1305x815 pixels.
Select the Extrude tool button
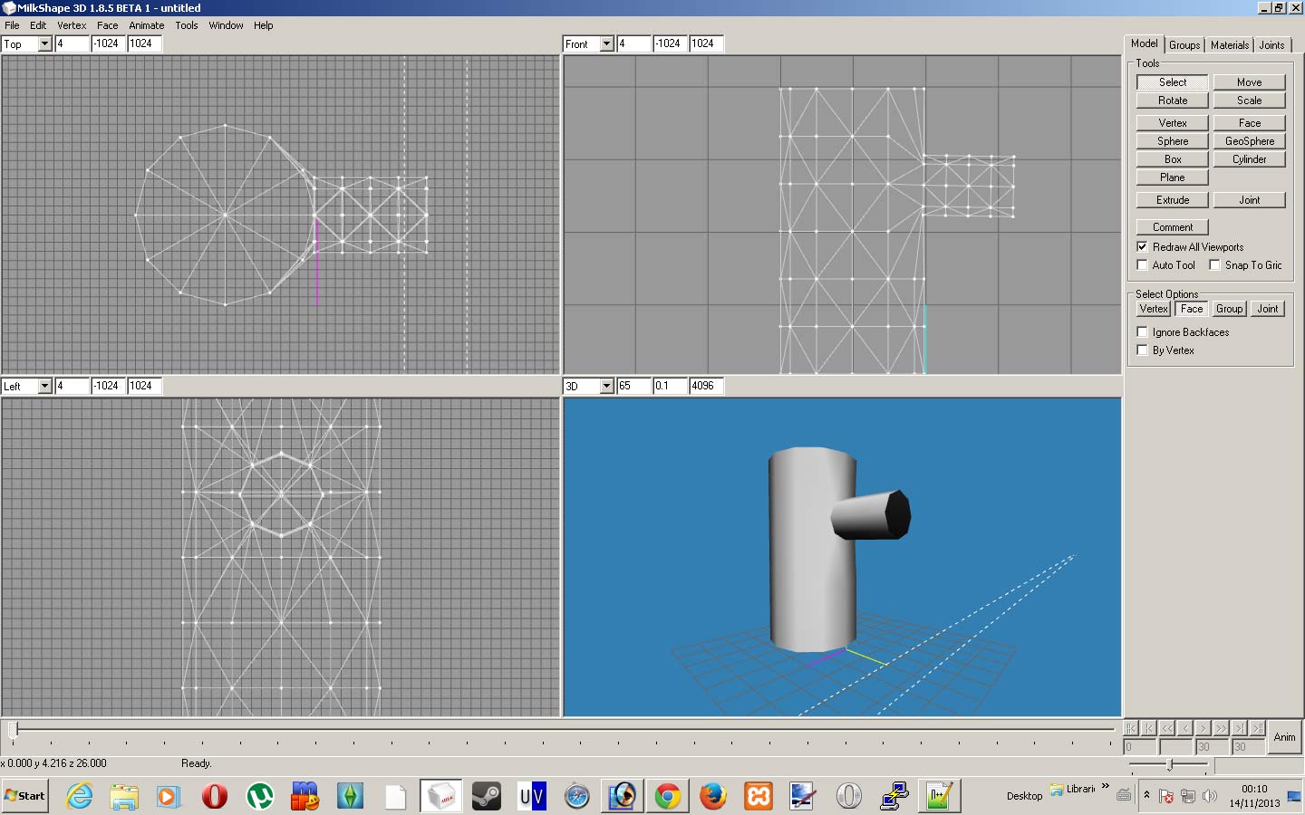coord(1172,200)
